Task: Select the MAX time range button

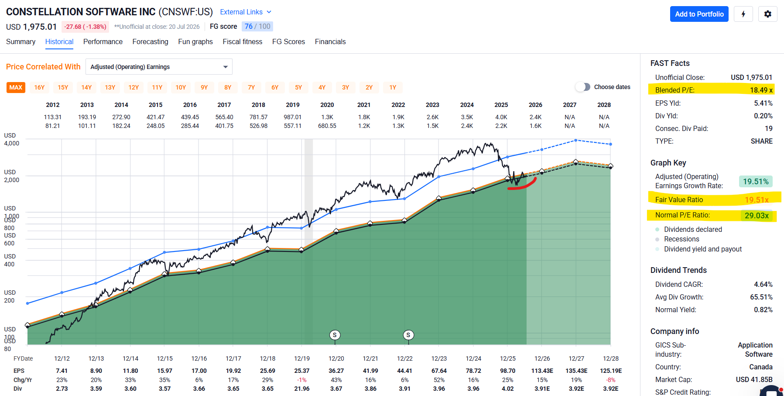Action: pos(16,87)
